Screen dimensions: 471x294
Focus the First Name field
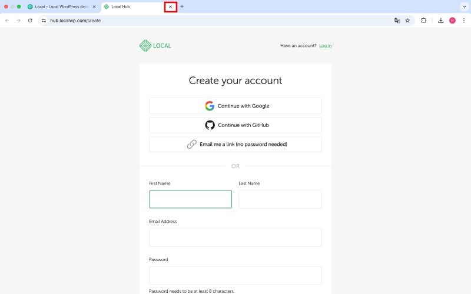point(190,199)
